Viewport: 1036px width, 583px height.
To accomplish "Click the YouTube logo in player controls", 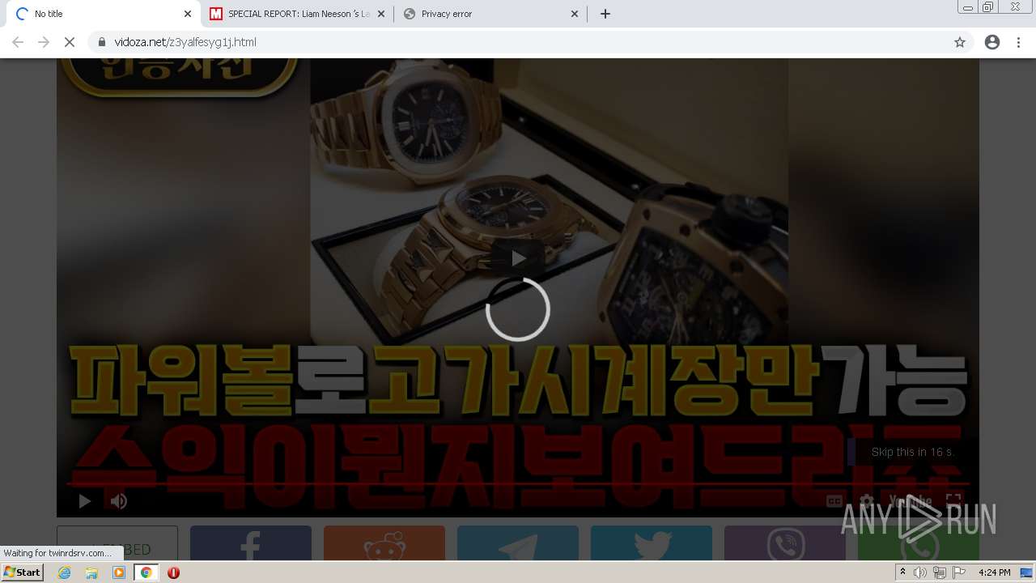I will click(x=911, y=501).
